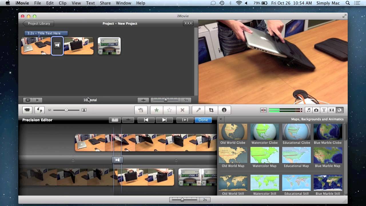Swap the Events and Projects areas
366x206 pixels.
(39, 110)
